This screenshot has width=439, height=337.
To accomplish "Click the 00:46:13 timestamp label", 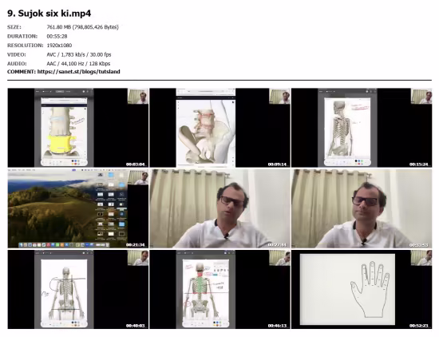I will tap(278, 326).
